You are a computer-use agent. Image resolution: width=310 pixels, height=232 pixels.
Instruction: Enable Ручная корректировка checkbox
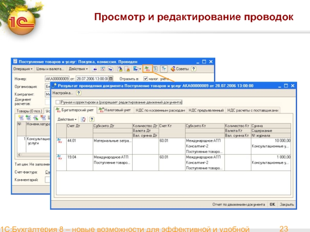click(x=58, y=102)
